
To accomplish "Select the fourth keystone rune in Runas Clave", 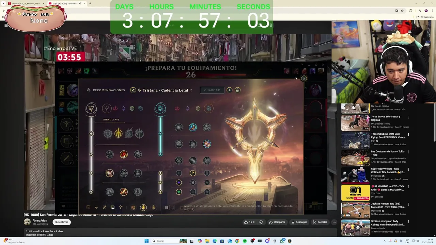I will 139,133.
